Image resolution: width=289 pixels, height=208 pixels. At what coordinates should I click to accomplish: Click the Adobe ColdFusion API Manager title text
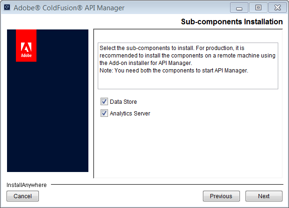69,8
